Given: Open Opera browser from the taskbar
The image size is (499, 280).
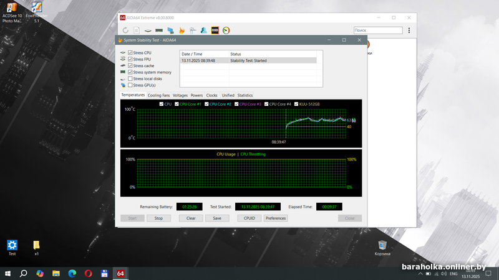Looking at the screenshot, I should pyautogui.click(x=89, y=273).
